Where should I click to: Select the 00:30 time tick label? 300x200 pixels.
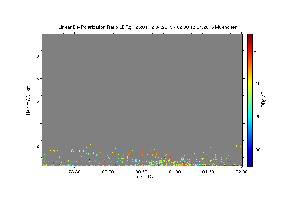[141, 172]
